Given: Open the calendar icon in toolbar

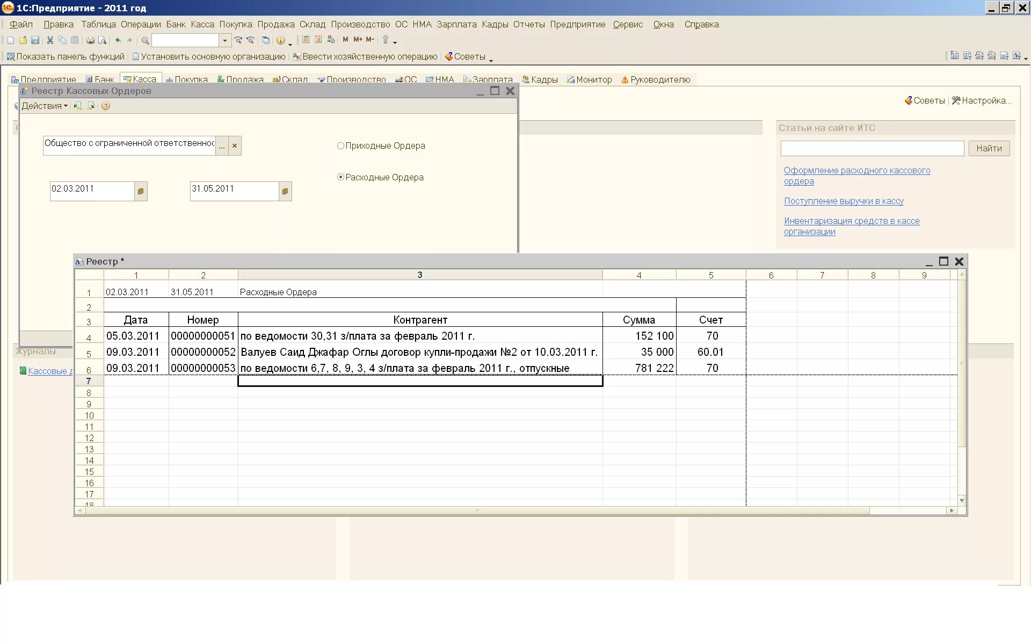Looking at the screenshot, I should point(318,40).
